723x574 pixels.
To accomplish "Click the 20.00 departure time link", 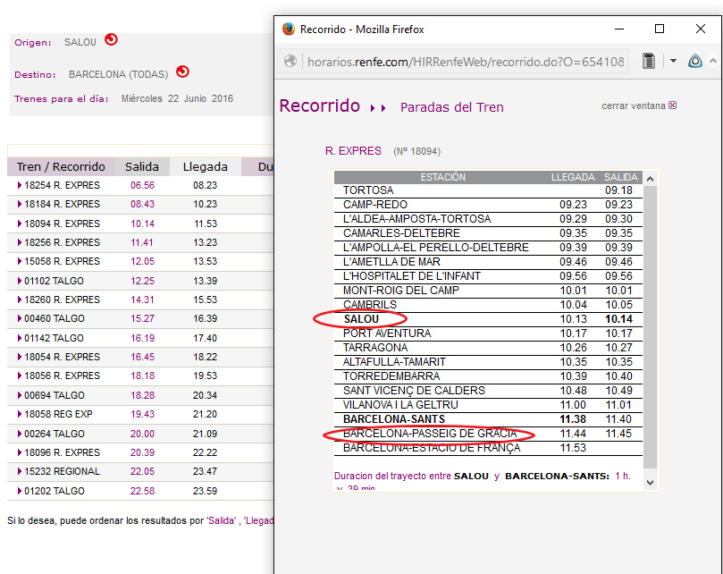I will pos(142,434).
